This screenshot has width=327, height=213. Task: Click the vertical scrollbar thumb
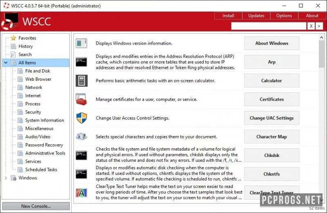(321, 54)
